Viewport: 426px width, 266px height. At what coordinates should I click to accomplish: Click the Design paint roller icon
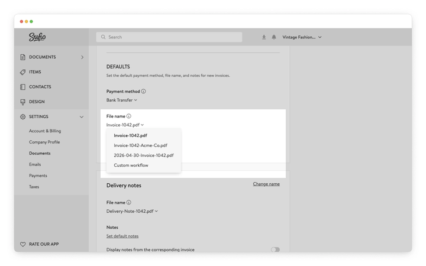(23, 102)
